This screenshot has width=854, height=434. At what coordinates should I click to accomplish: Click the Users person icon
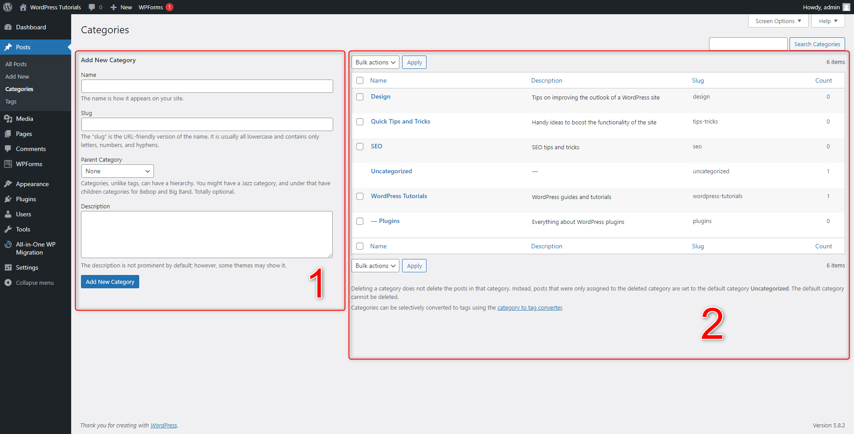pyautogui.click(x=8, y=214)
